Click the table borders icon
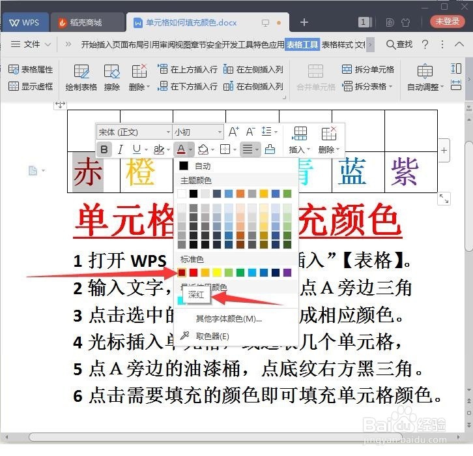473x456 pixels. (225, 149)
